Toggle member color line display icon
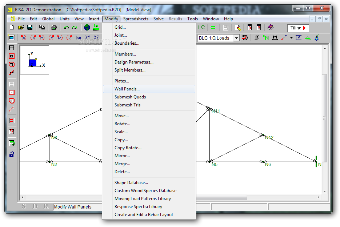This screenshot has height=227, width=340. [284, 38]
